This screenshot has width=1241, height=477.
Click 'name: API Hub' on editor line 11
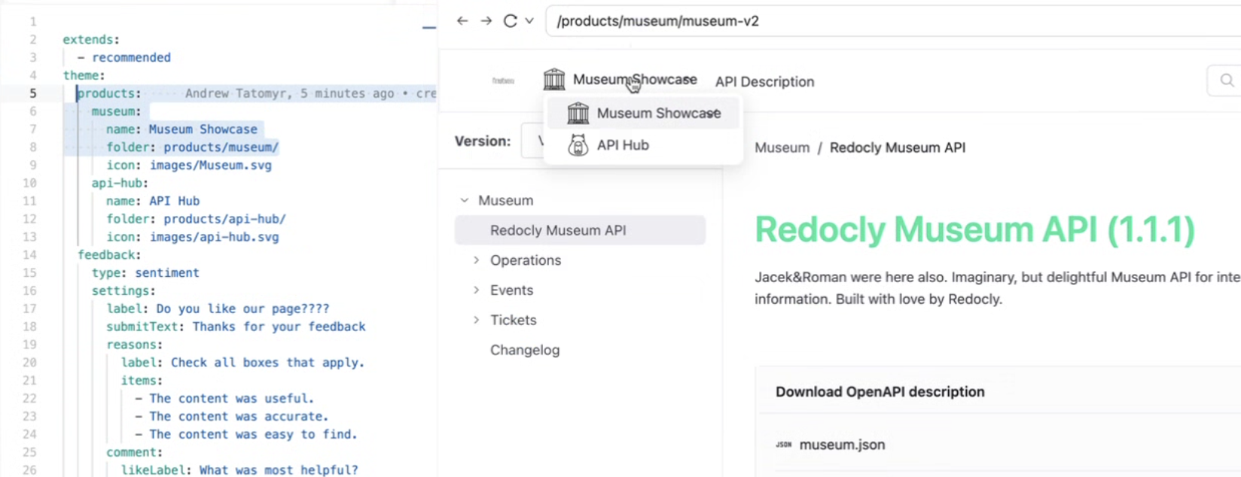tap(153, 201)
